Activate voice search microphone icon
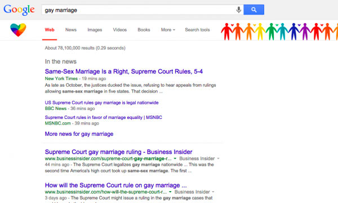338x203 pixels. (x=239, y=10)
